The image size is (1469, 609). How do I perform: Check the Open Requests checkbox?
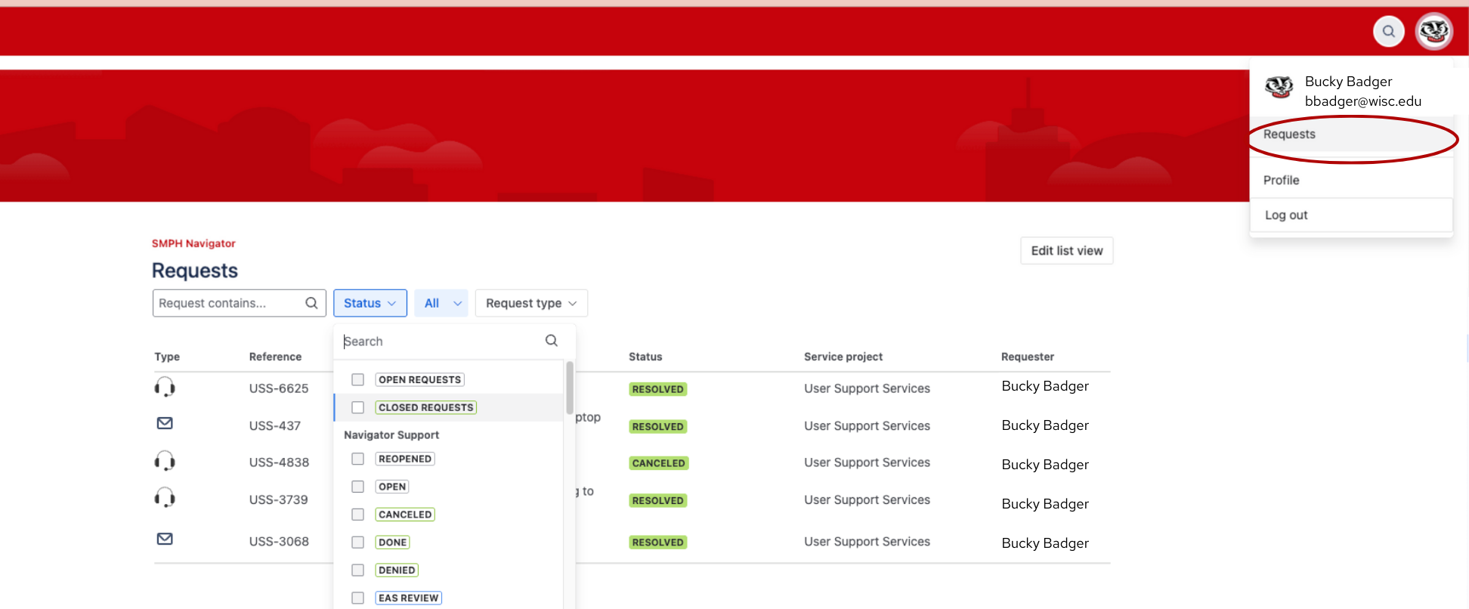[x=358, y=379]
